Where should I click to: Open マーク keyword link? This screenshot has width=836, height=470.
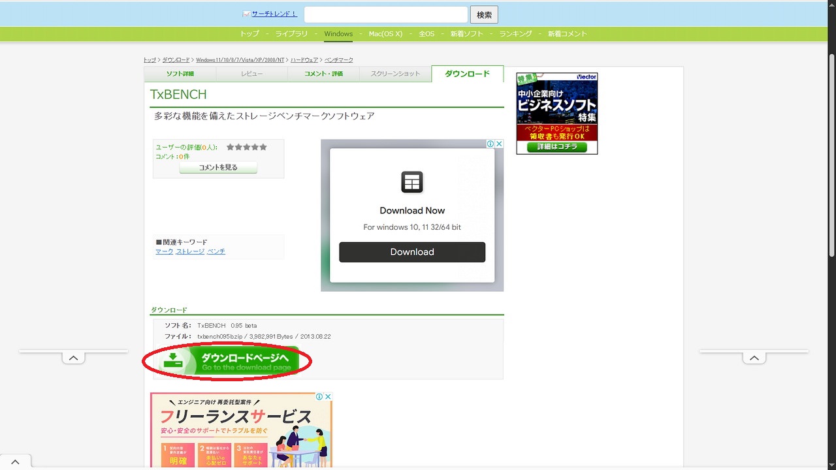165,251
